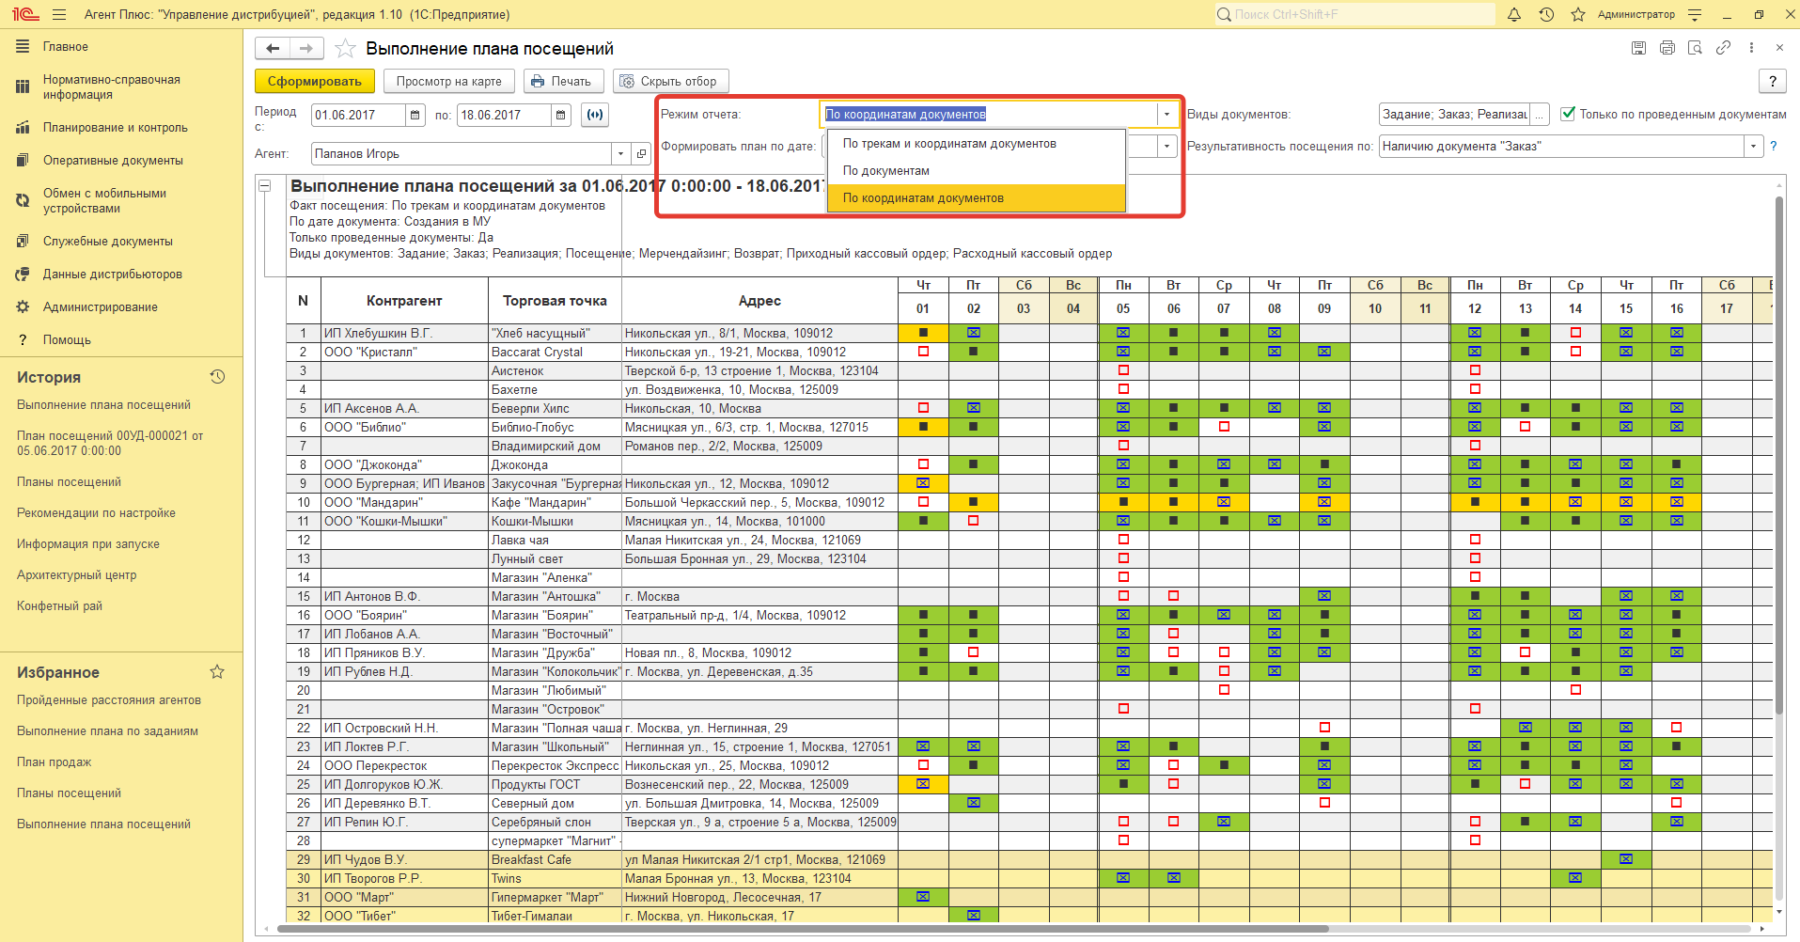Click the save report icon at top right
Screen dimensions: 1800x942
tap(1638, 48)
